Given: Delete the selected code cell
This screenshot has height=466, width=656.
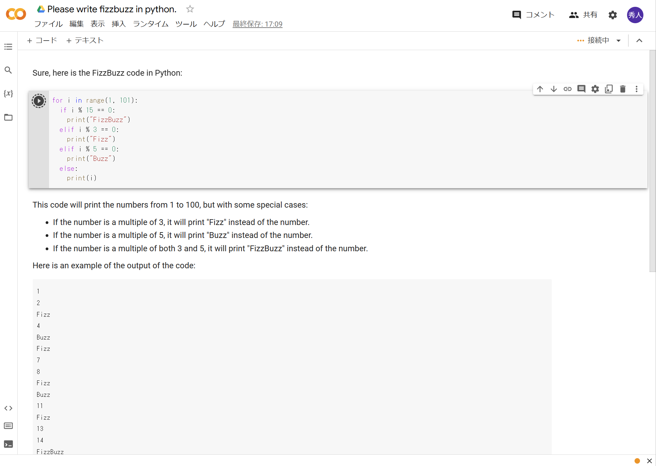Looking at the screenshot, I should 623,89.
